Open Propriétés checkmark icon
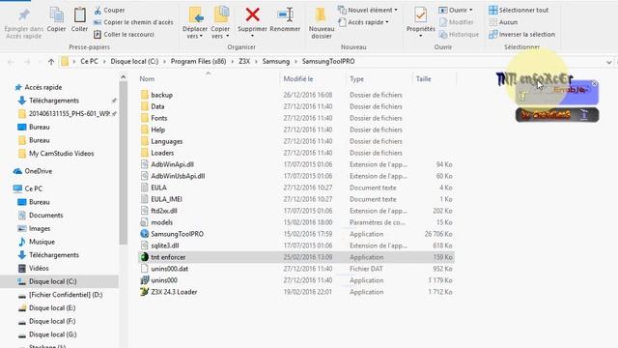This screenshot has height=348, width=618. (421, 15)
